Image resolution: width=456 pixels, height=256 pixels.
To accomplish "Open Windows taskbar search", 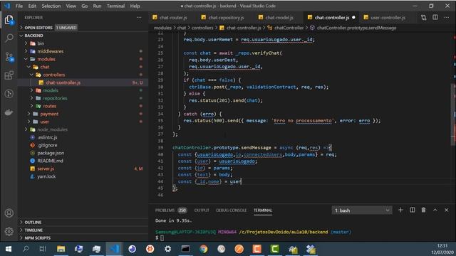I will coord(26,249).
